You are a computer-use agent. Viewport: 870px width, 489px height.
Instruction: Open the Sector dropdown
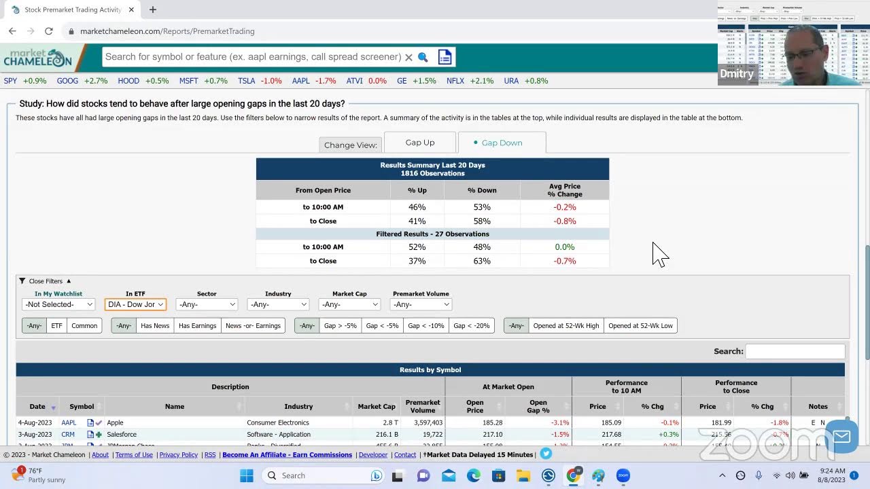point(207,304)
